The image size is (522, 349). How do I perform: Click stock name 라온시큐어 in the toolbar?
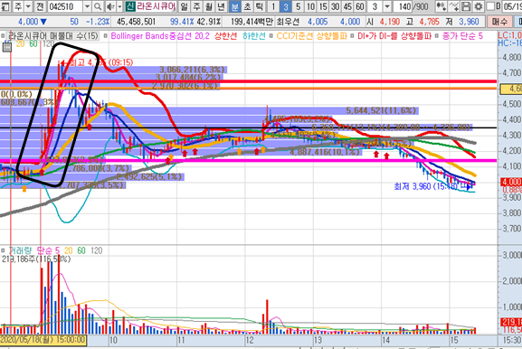[156, 6]
